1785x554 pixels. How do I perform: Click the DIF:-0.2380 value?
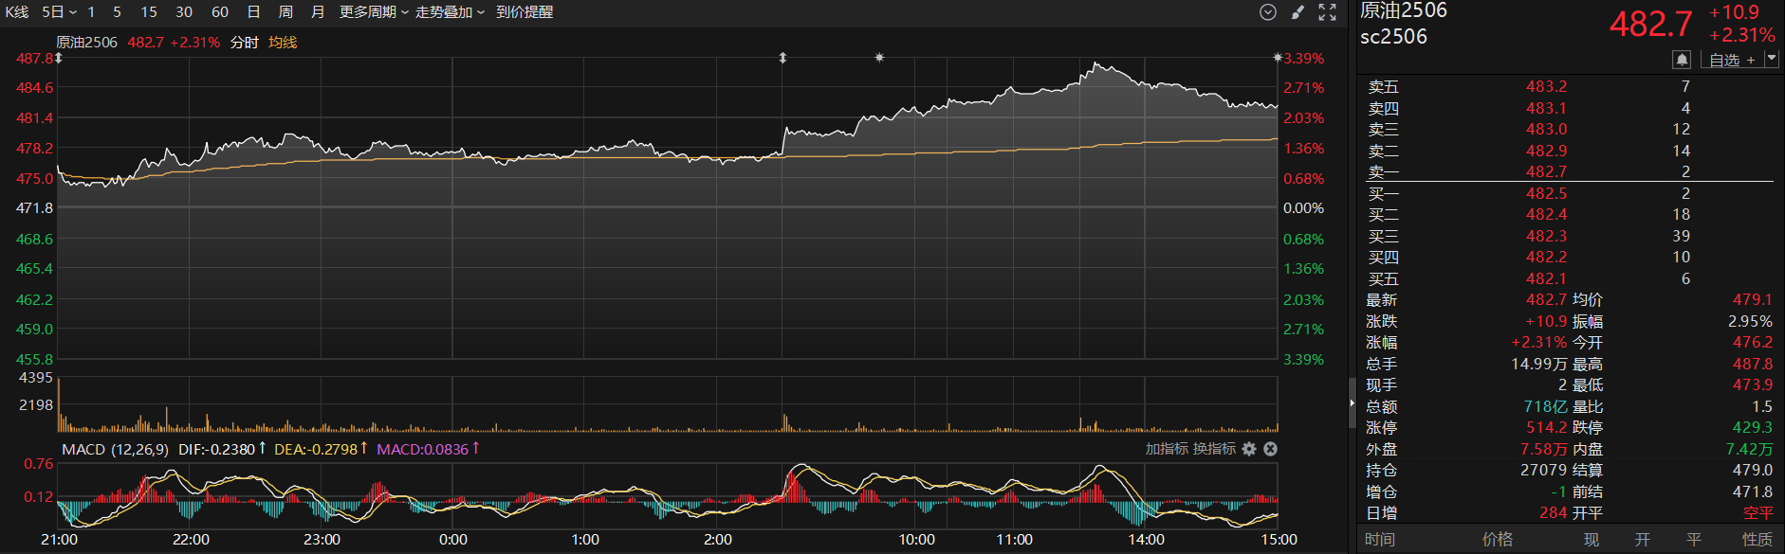(x=216, y=449)
